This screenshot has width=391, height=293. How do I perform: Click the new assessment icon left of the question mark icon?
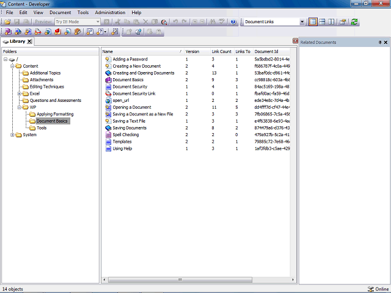point(90,32)
